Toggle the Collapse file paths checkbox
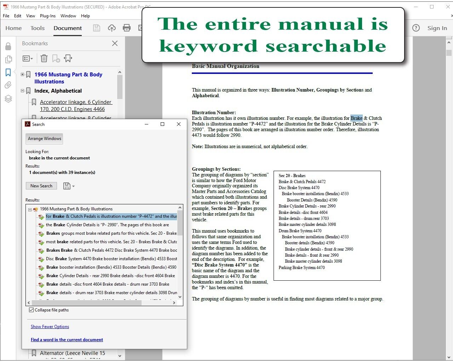453x362 pixels. click(x=31, y=310)
